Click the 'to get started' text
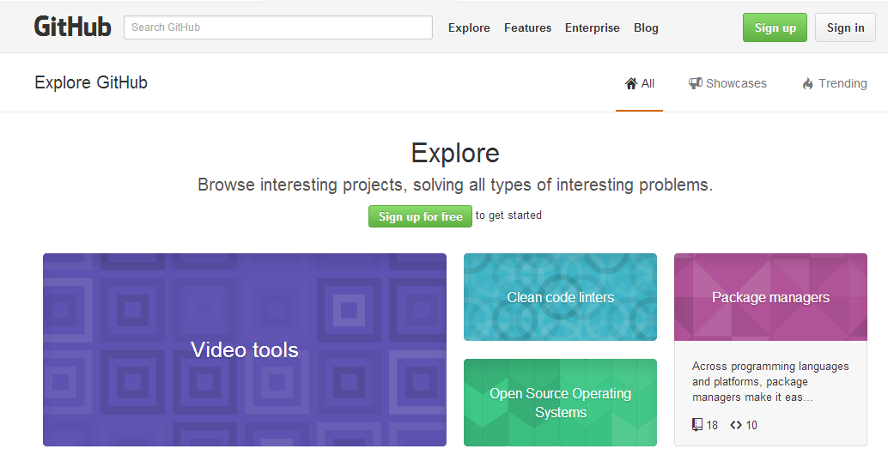 click(x=508, y=215)
